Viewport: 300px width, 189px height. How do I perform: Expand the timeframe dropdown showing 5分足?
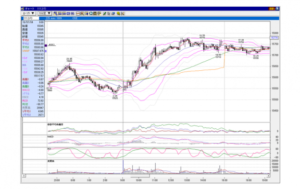click(x=45, y=13)
